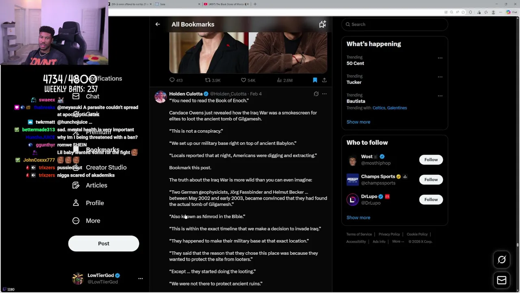Viewport: 520px width, 293px height.
Task: Go back using the All Bookmarks arrow
Action: [x=158, y=24]
